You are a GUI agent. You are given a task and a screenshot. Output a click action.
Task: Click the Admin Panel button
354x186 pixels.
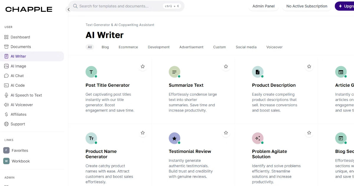[263, 6]
